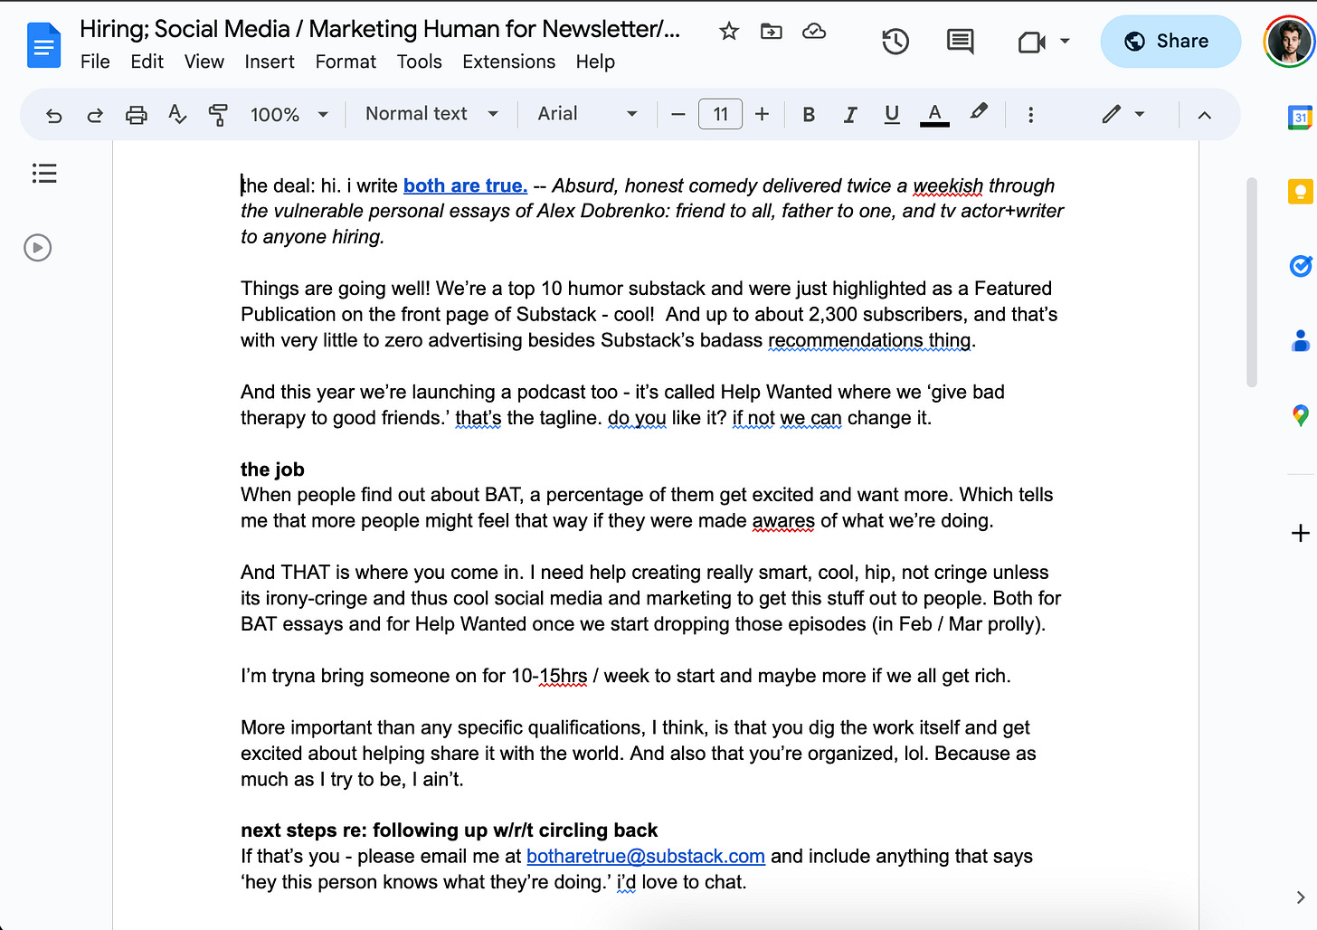This screenshot has width=1317, height=930.
Task: Toggle bold formatting
Action: [x=809, y=115]
